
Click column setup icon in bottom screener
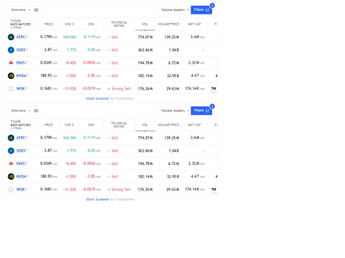(36, 111)
